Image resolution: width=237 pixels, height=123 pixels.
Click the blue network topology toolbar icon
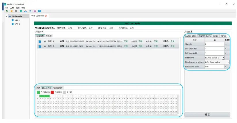[25, 11]
